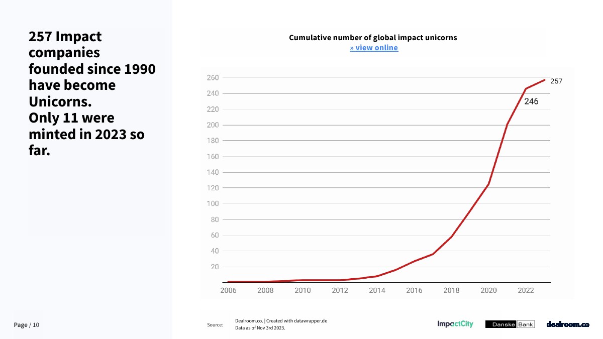Viewport: 603px width, 339px height.
Task: Open the 'view online' link
Action: (x=374, y=48)
